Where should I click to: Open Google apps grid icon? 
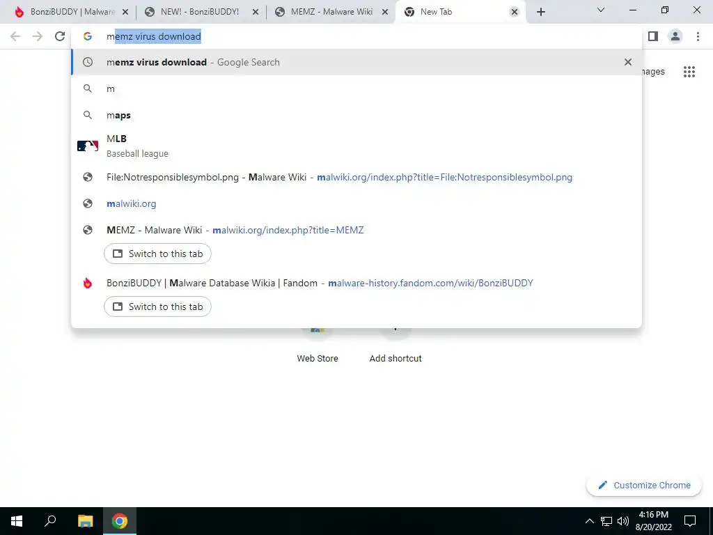tap(689, 72)
